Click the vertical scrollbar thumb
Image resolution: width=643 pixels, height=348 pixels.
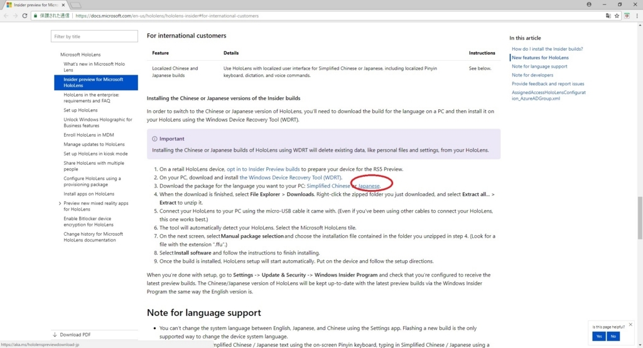640,218
